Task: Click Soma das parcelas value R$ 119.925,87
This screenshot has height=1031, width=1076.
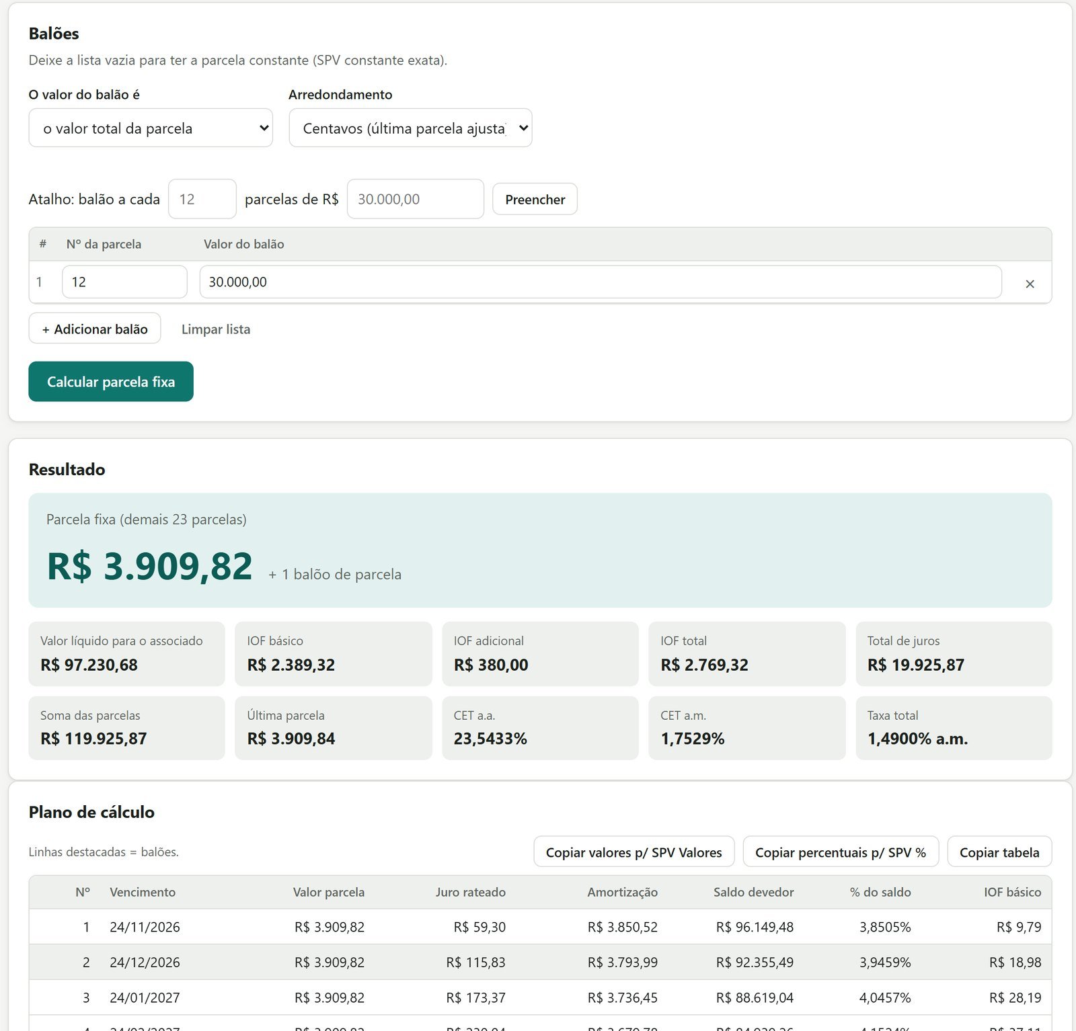Action: point(93,739)
